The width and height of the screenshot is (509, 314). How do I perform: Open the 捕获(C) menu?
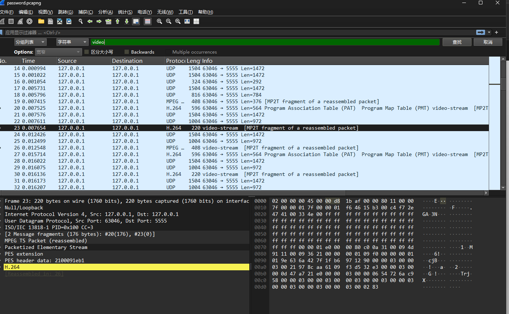[86, 12]
